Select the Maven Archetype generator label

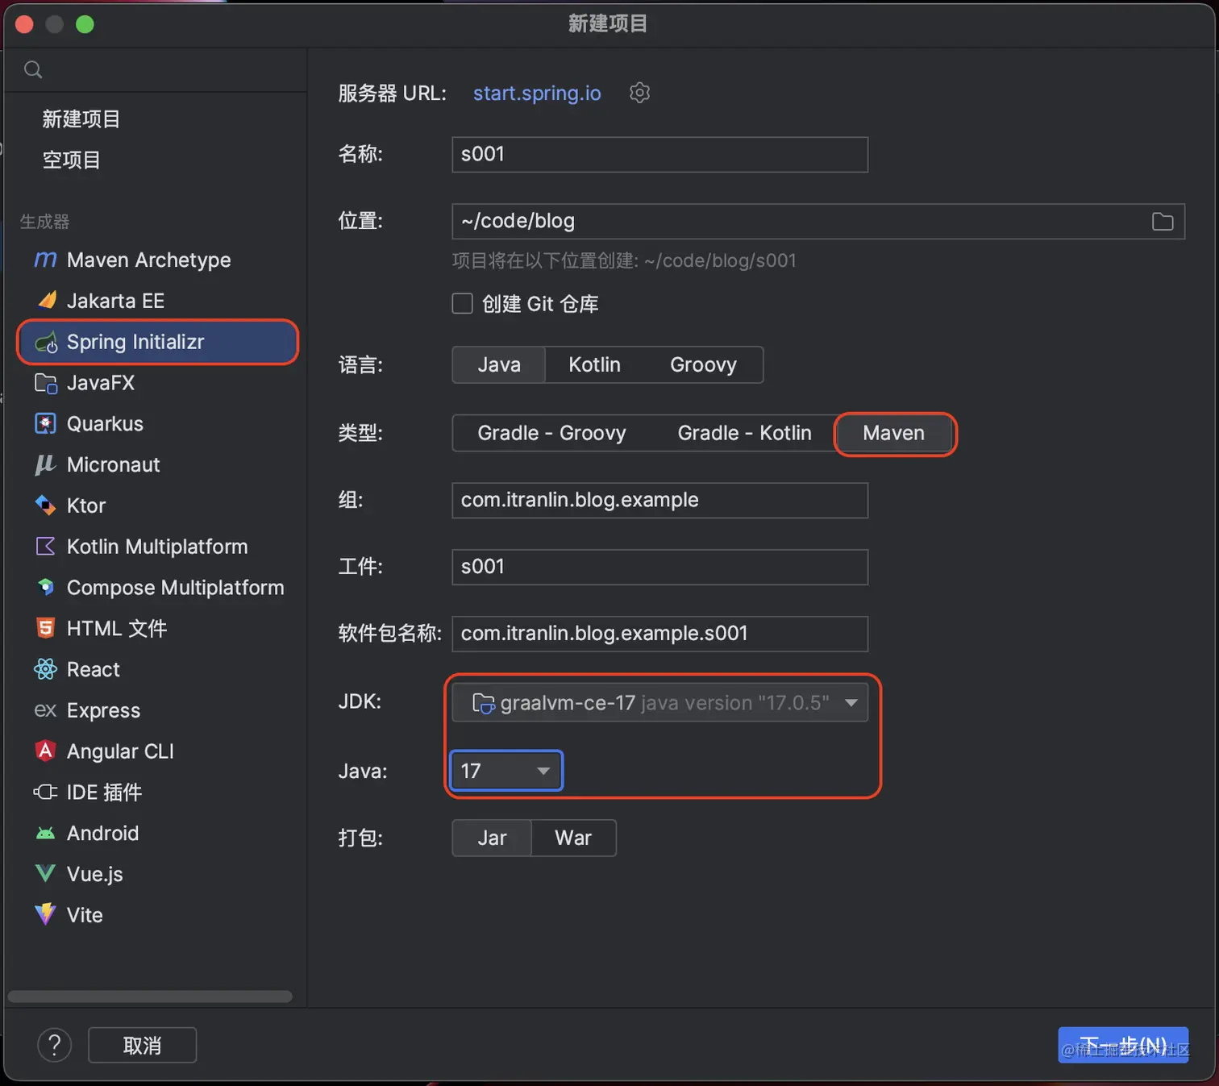(x=149, y=260)
